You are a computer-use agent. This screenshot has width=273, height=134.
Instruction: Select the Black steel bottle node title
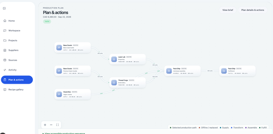pyautogui.click(x=67, y=45)
